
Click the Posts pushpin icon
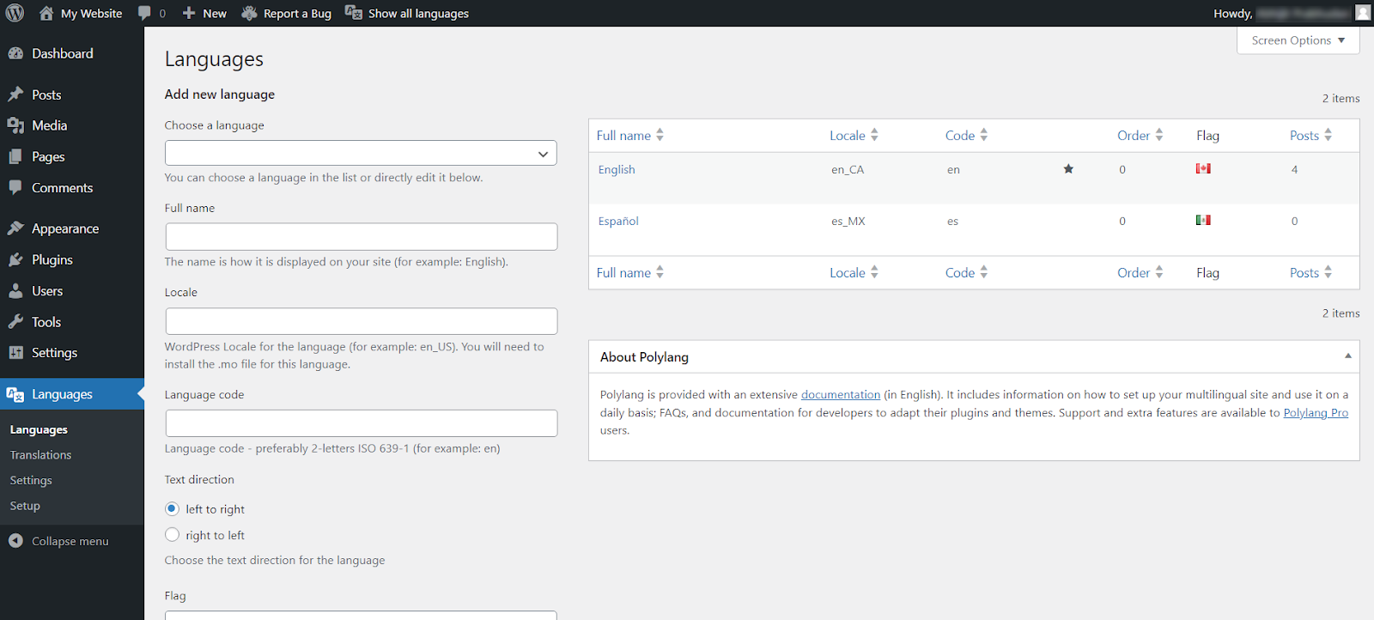click(15, 94)
